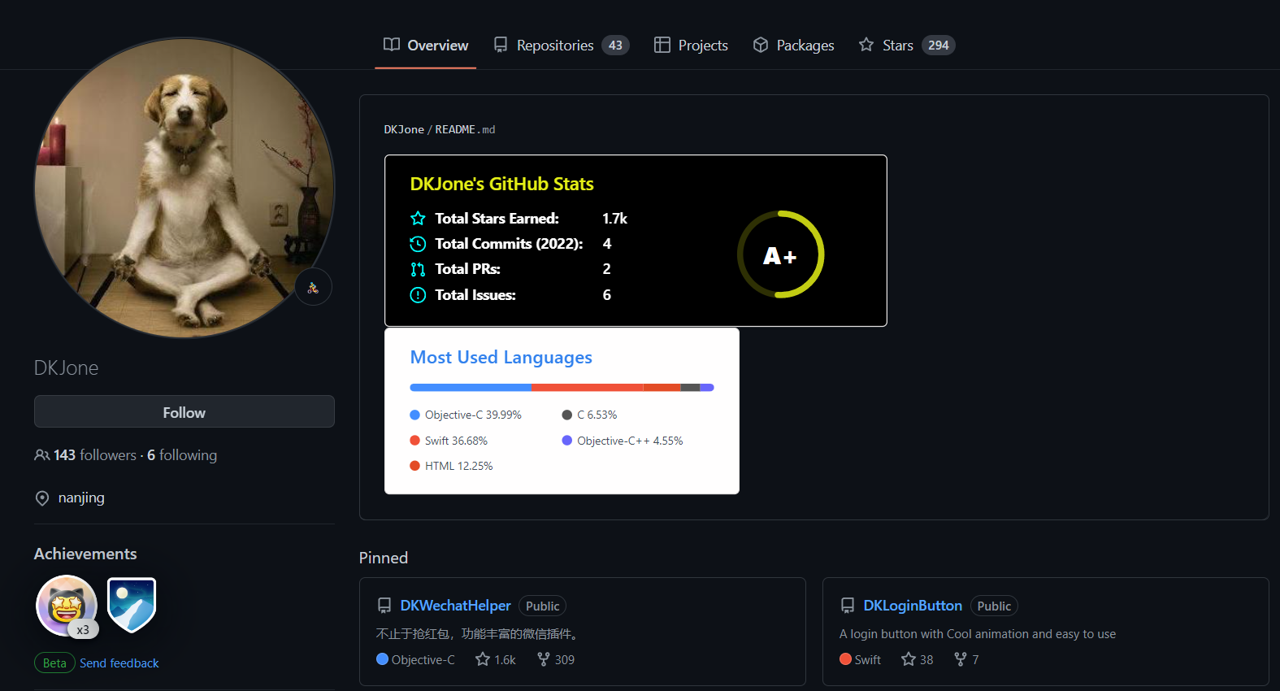
Task: Click the Most Used Languages heading
Action: [501, 358]
